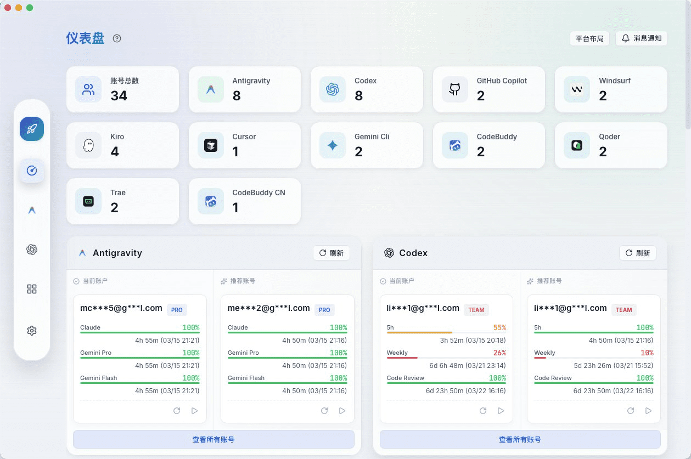Click 推荐账号 label in the Codex panel
This screenshot has width=691, height=459.
click(x=549, y=281)
